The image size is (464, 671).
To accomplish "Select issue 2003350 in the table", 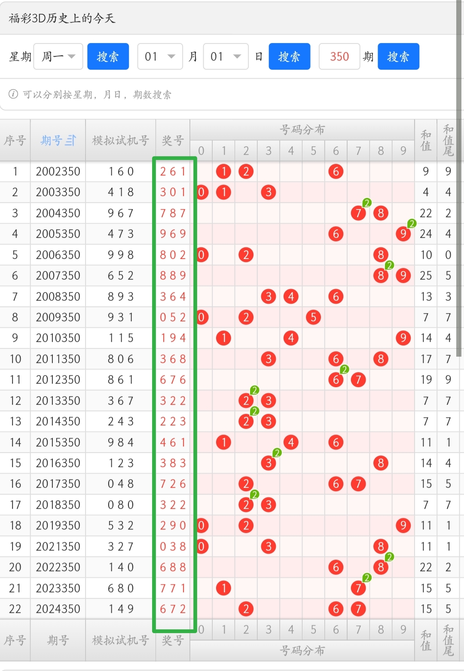I will coord(58,192).
